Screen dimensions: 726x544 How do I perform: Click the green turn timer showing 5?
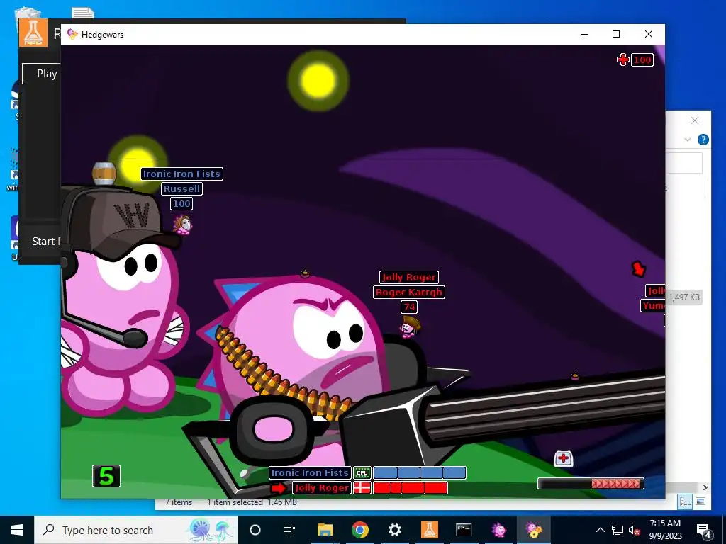[106, 476]
